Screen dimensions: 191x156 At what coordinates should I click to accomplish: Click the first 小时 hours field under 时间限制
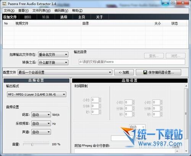pyautogui.click(x=95, y=100)
